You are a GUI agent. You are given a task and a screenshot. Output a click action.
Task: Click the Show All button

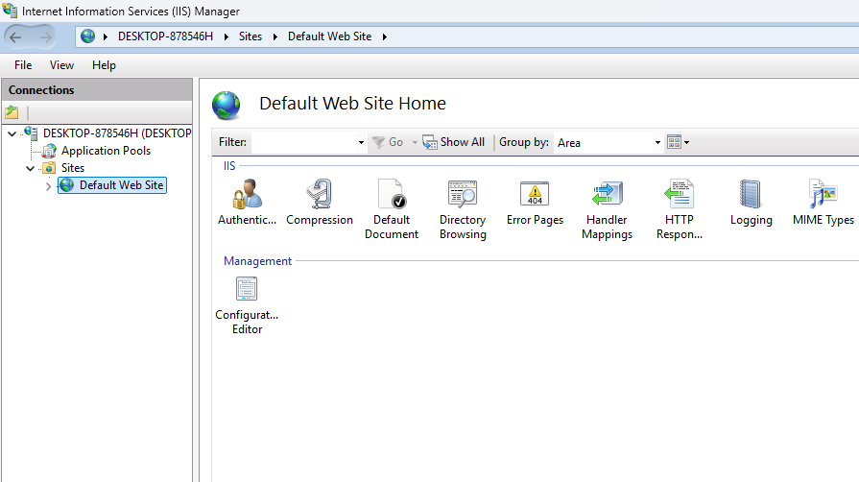(x=454, y=142)
